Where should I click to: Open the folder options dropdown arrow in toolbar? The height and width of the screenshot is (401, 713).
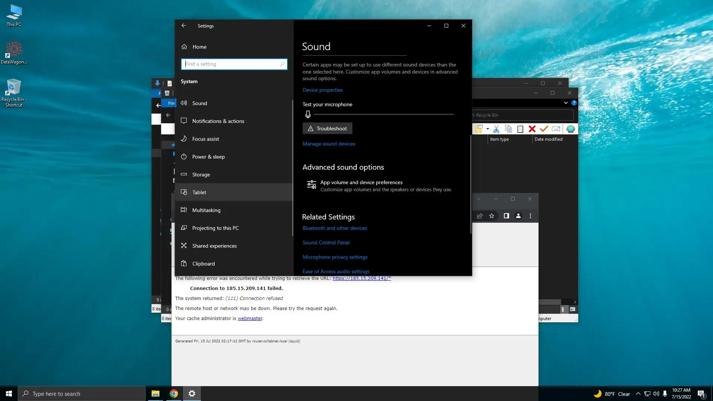pos(488,129)
